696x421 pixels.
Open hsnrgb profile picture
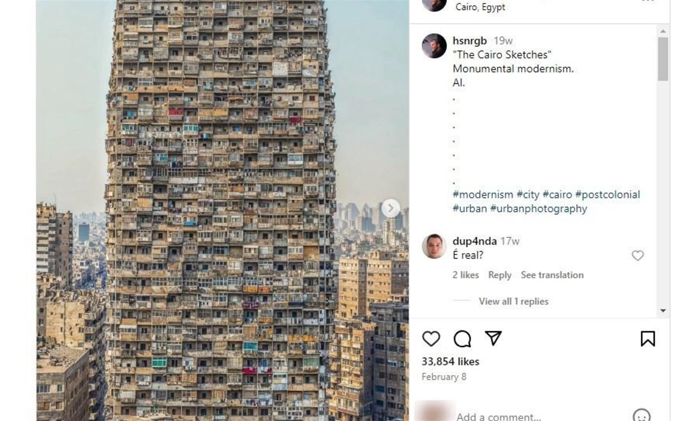[434, 46]
